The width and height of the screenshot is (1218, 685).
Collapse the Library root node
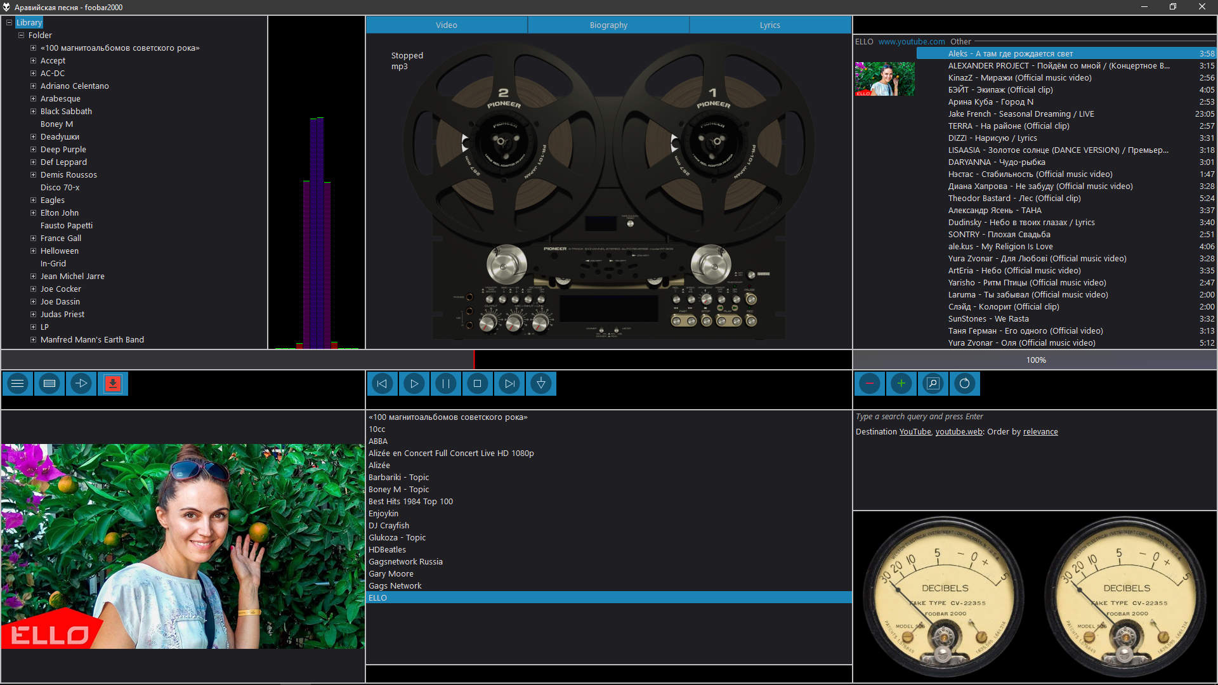pos(9,23)
